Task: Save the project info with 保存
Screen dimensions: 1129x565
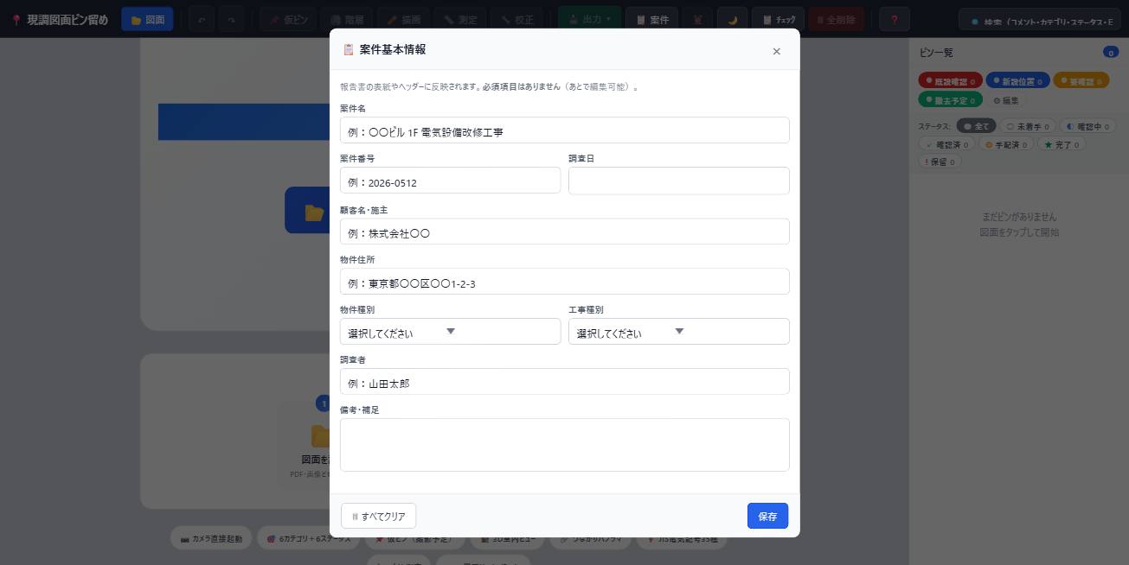Action: [767, 516]
